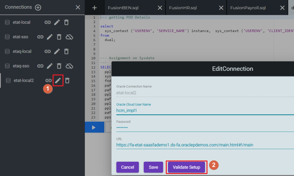The image size is (294, 176).
Task: Run the query with play button
Action: coord(94,127)
